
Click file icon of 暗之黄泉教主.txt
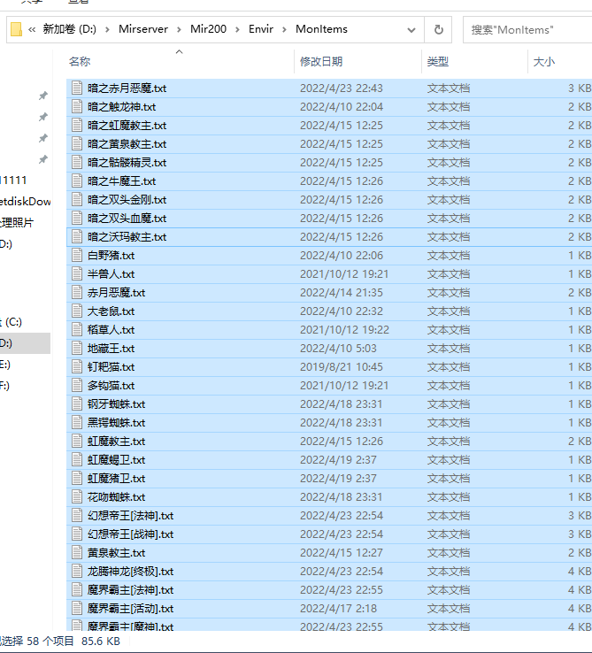[x=77, y=143]
